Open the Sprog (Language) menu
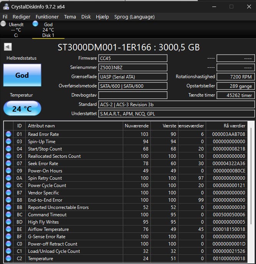The image size is (256, 264). coord(134,17)
